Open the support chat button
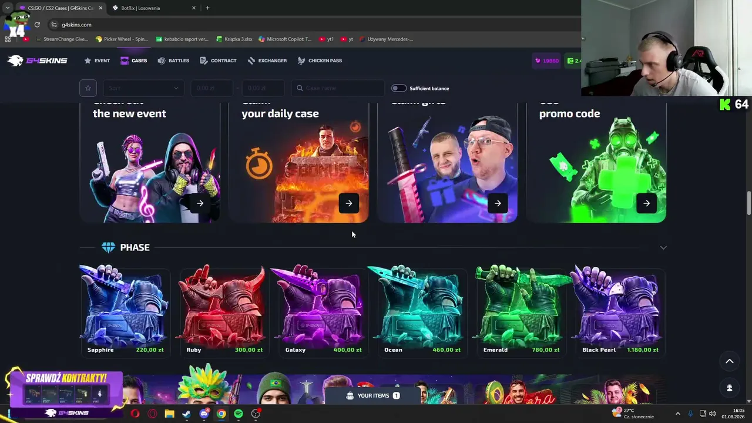This screenshot has width=752, height=423. click(729, 388)
